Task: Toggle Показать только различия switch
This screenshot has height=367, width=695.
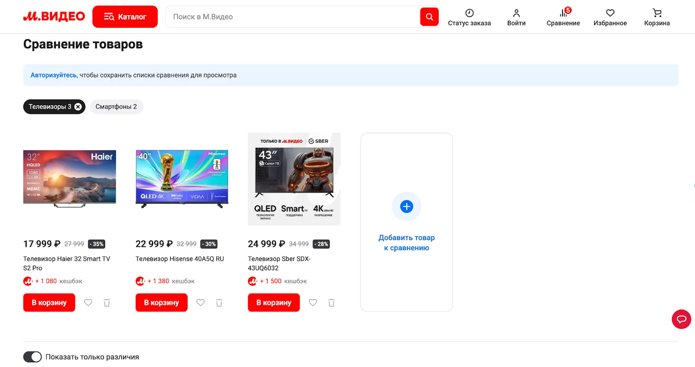Action: pyautogui.click(x=33, y=357)
